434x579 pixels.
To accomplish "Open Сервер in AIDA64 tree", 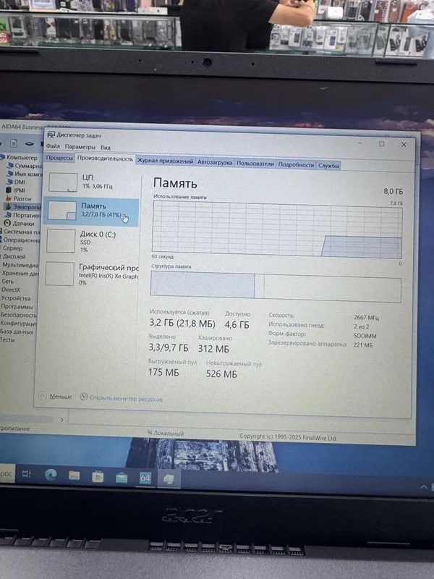I will 12,248.
